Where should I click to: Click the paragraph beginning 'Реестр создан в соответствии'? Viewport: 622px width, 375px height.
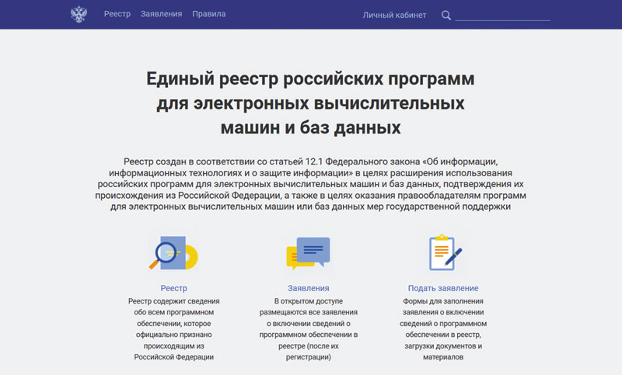(310, 184)
